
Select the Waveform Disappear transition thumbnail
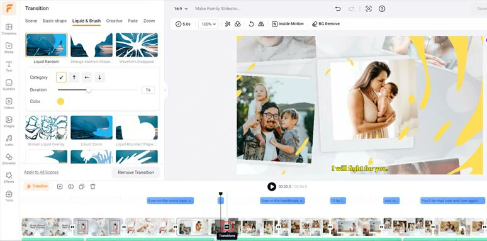[x=137, y=45]
